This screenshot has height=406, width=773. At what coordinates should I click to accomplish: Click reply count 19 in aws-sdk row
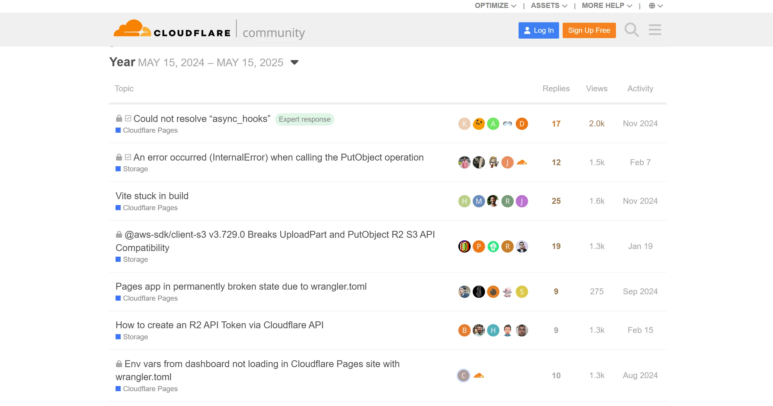[556, 246]
